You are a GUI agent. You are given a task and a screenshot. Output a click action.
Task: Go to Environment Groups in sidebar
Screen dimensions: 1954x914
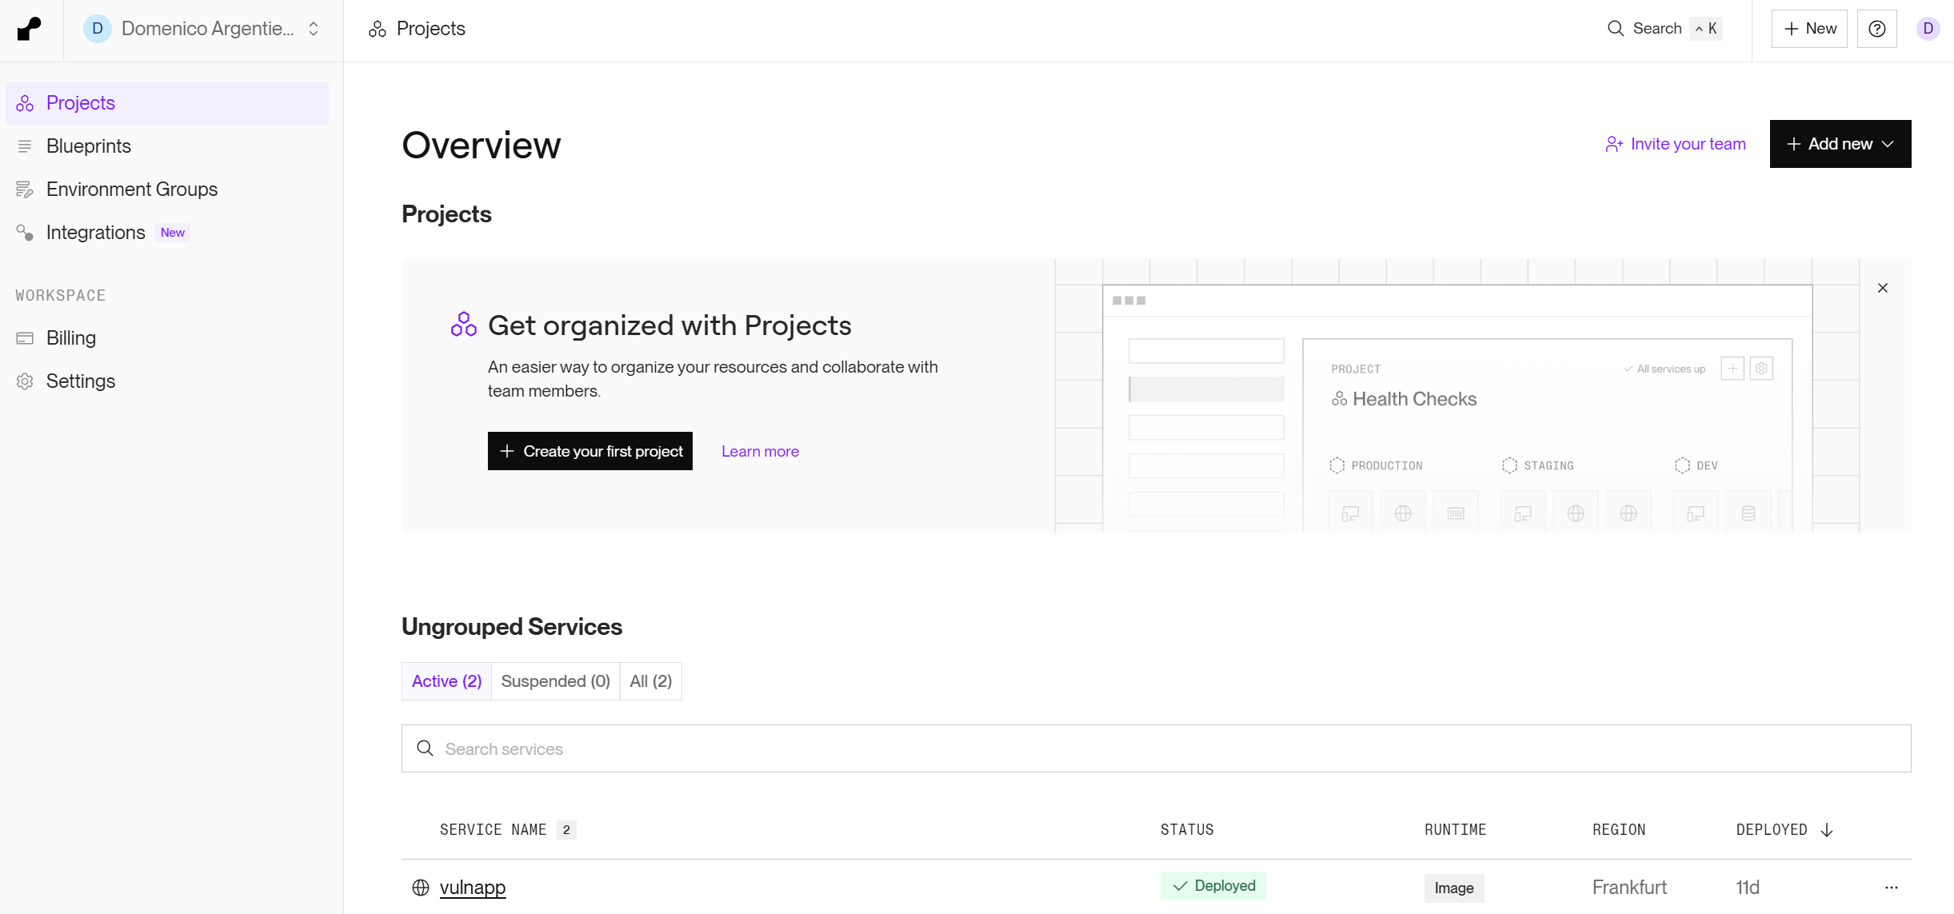tap(132, 190)
